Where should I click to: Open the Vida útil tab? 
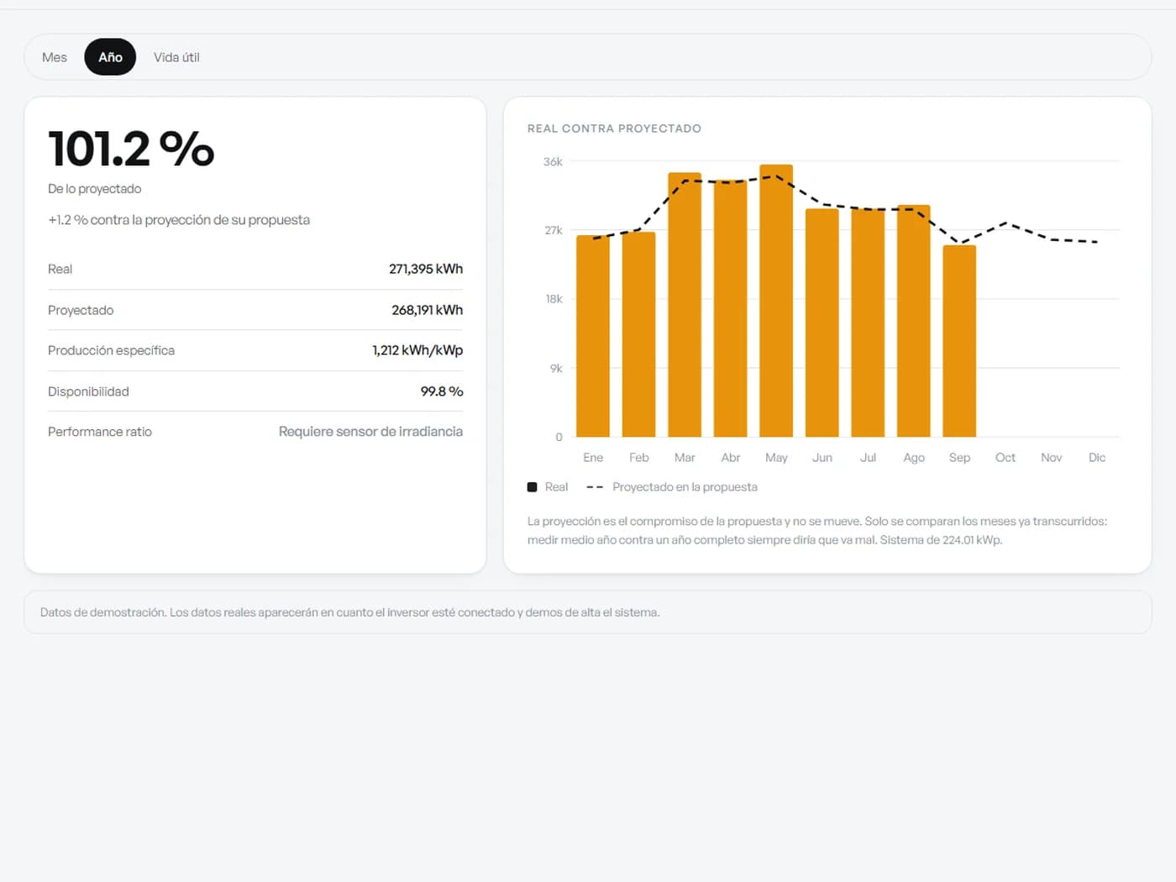[176, 57]
